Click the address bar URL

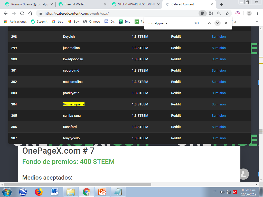[77, 13]
